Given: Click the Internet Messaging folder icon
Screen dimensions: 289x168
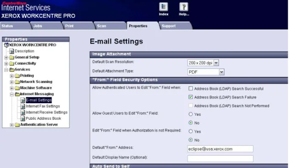Looking at the screenshot, I should point(17,94).
